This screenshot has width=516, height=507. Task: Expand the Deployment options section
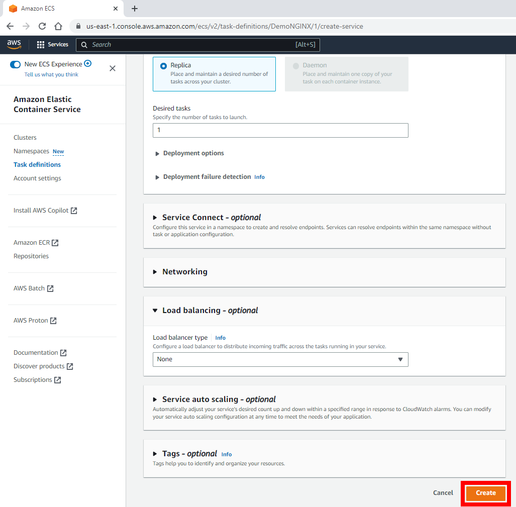coord(157,154)
